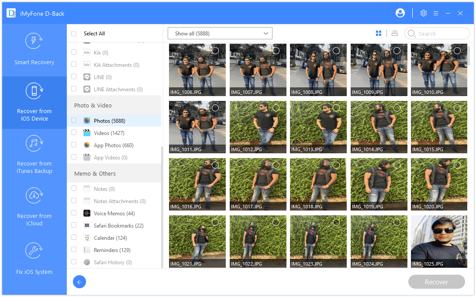476x297 pixels.
Task: Switch to Recover from iTunes Backup
Action: (x=34, y=155)
